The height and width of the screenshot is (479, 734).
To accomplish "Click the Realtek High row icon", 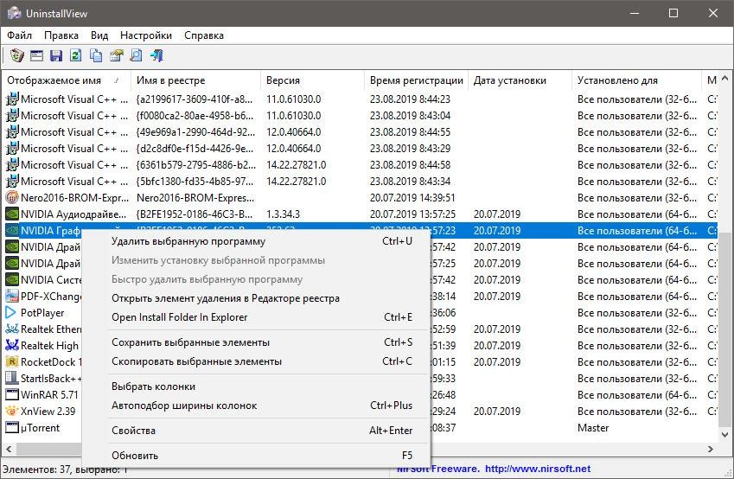I will 12,346.
